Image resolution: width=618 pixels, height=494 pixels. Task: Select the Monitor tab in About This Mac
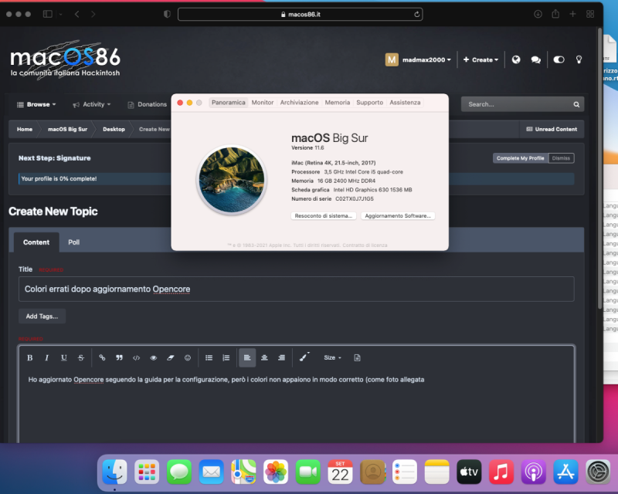coord(263,103)
